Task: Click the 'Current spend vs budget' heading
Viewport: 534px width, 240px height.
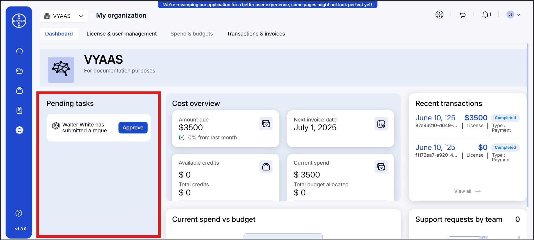Action: 214,219
